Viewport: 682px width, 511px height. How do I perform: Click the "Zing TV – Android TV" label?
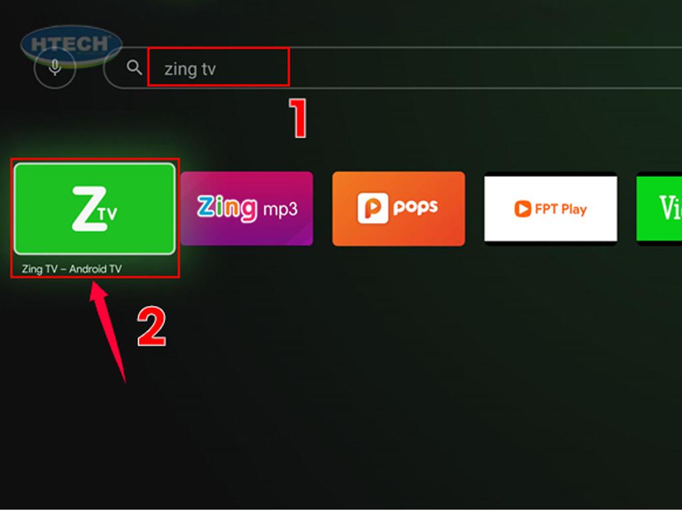[72, 269]
